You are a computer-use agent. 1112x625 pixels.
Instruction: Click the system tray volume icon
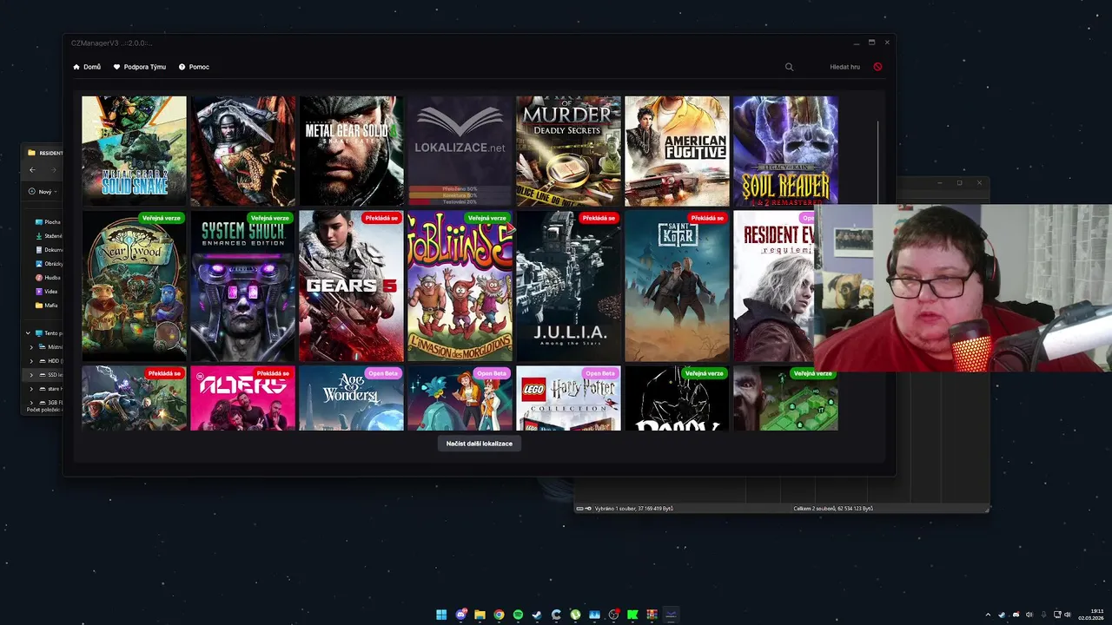pos(1068,615)
